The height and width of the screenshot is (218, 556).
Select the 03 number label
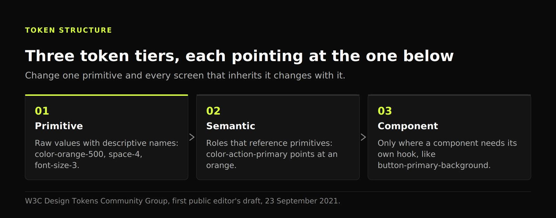pos(385,111)
